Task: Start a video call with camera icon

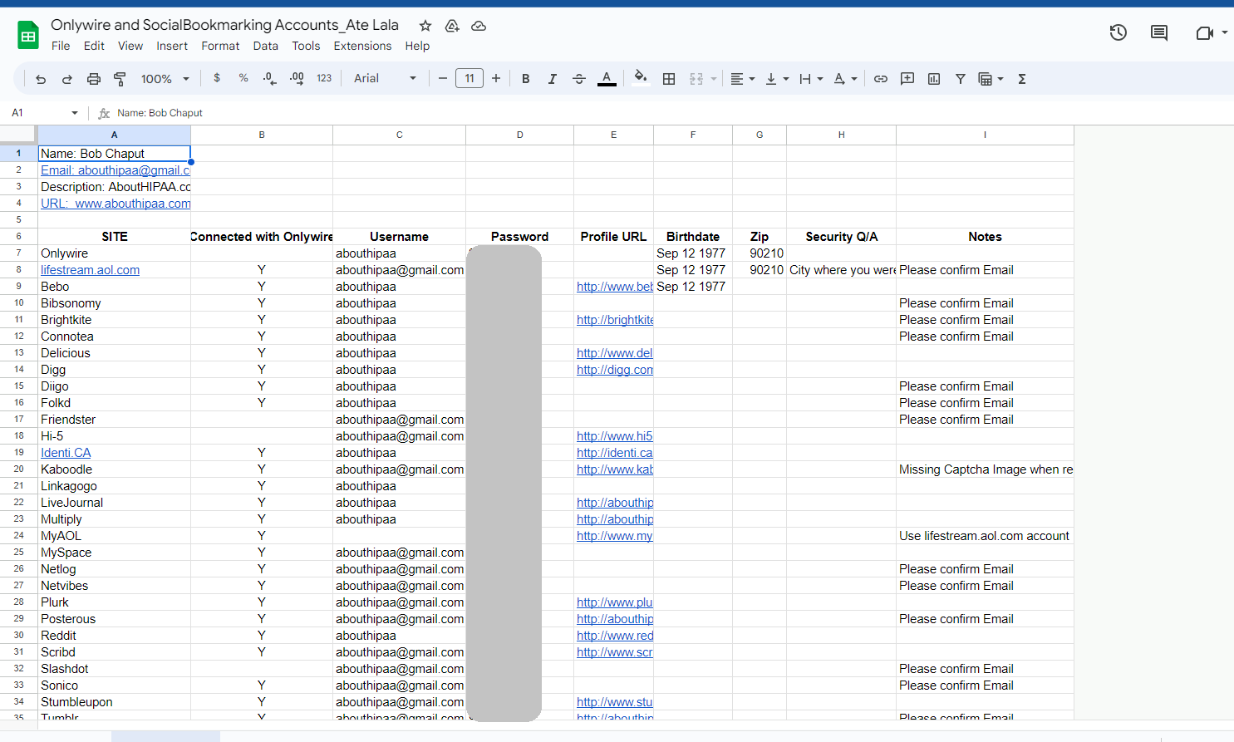Action: tap(1205, 32)
